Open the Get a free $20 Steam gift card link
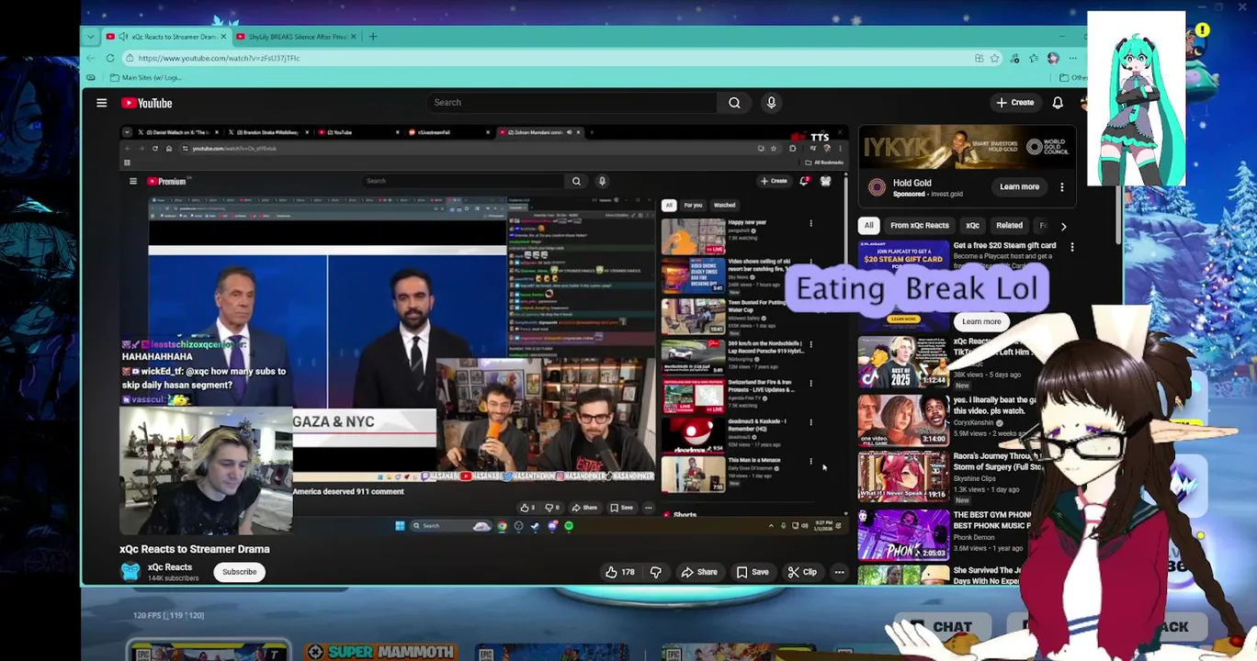Screen dimensions: 1257x661 point(1004,246)
